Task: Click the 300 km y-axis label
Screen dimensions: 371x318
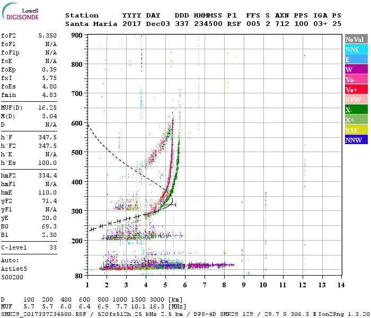Action: click(77, 211)
